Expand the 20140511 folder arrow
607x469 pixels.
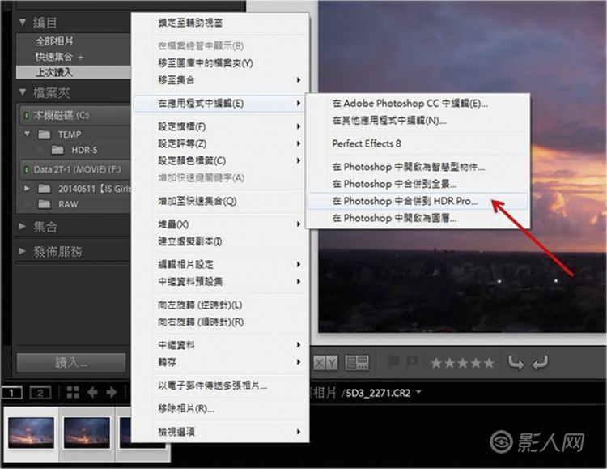click(x=27, y=189)
